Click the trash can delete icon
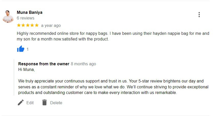Image resolution: width=213 pixels, height=116 pixels. coord(44,103)
